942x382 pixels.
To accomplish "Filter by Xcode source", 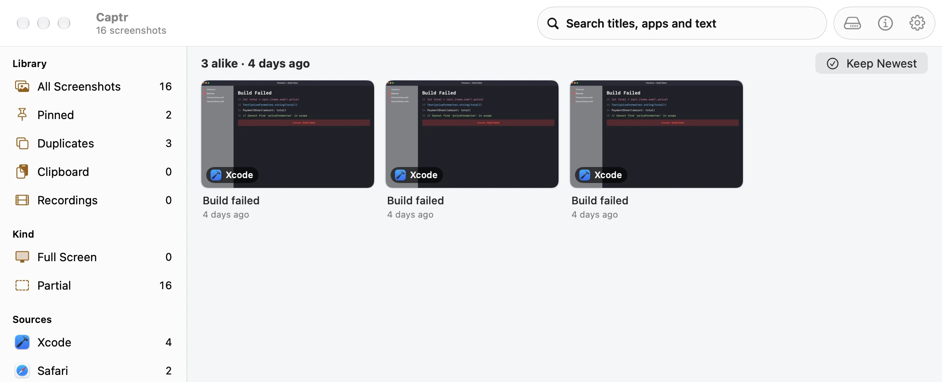I will [93, 342].
